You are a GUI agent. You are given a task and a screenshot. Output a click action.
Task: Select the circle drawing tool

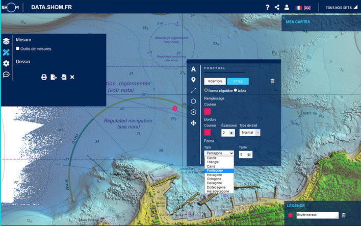193,112
